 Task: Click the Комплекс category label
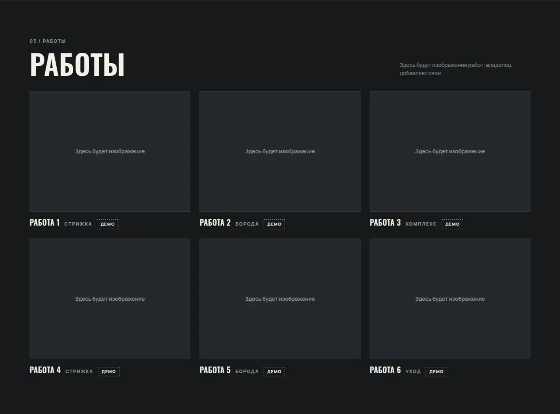(x=421, y=224)
